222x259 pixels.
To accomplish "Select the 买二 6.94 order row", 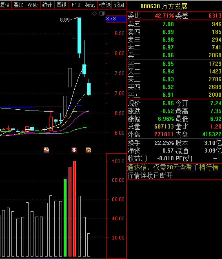I will pos(174,71).
